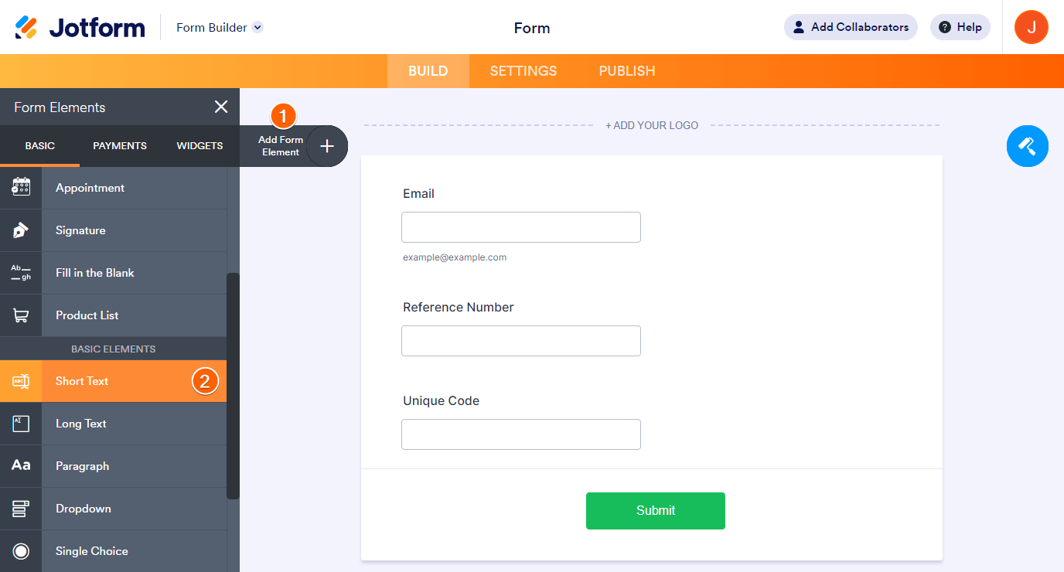Click the Dropdown element icon

tap(21, 509)
